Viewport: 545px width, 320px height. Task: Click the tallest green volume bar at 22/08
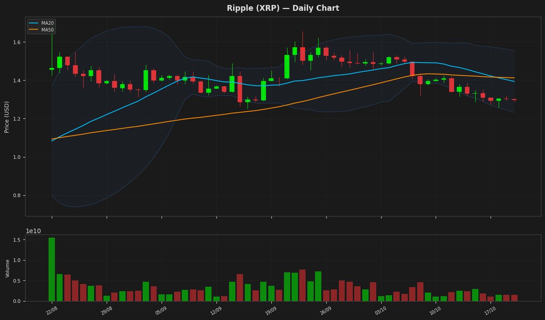[52, 270]
